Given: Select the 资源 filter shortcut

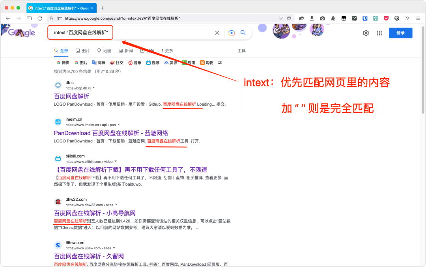Looking at the screenshot, I should point(171,63).
